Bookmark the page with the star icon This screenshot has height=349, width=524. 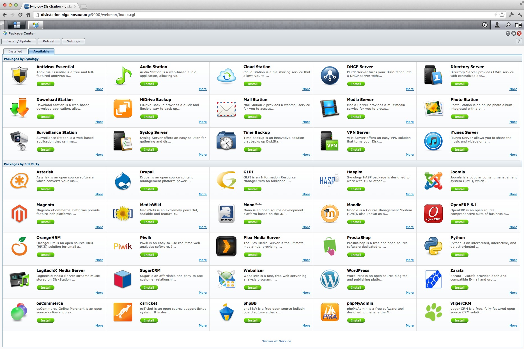tap(502, 15)
